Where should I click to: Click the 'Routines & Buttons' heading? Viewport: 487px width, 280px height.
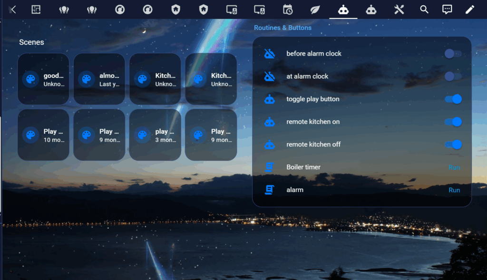(282, 28)
